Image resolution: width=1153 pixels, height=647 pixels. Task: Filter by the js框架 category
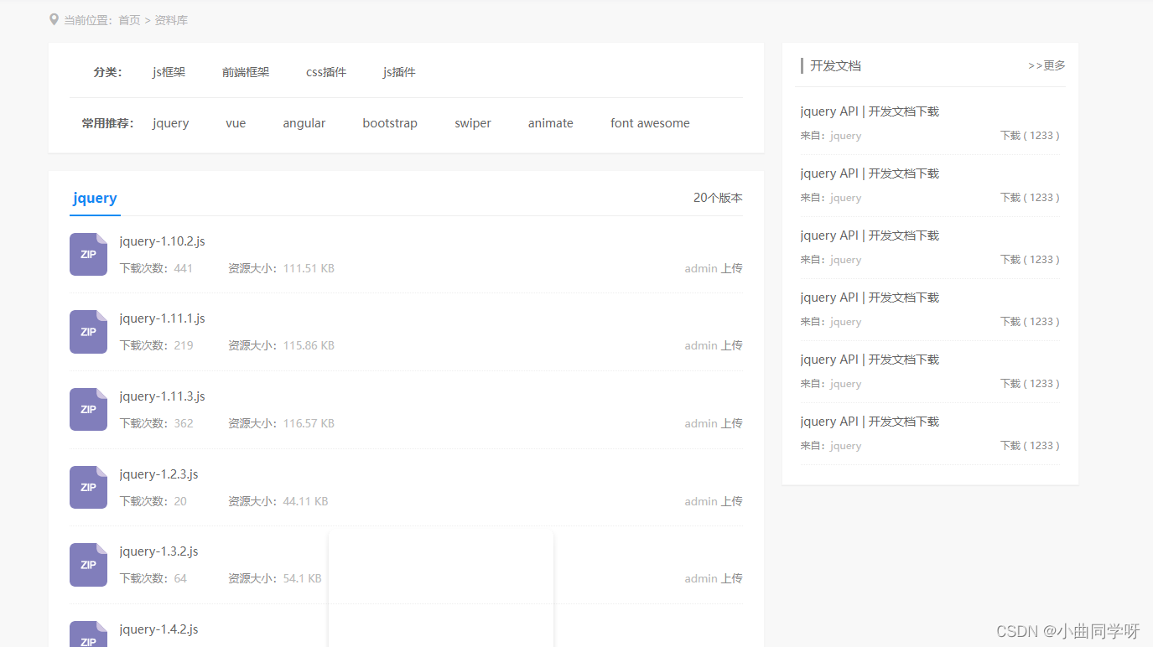pyautogui.click(x=169, y=72)
